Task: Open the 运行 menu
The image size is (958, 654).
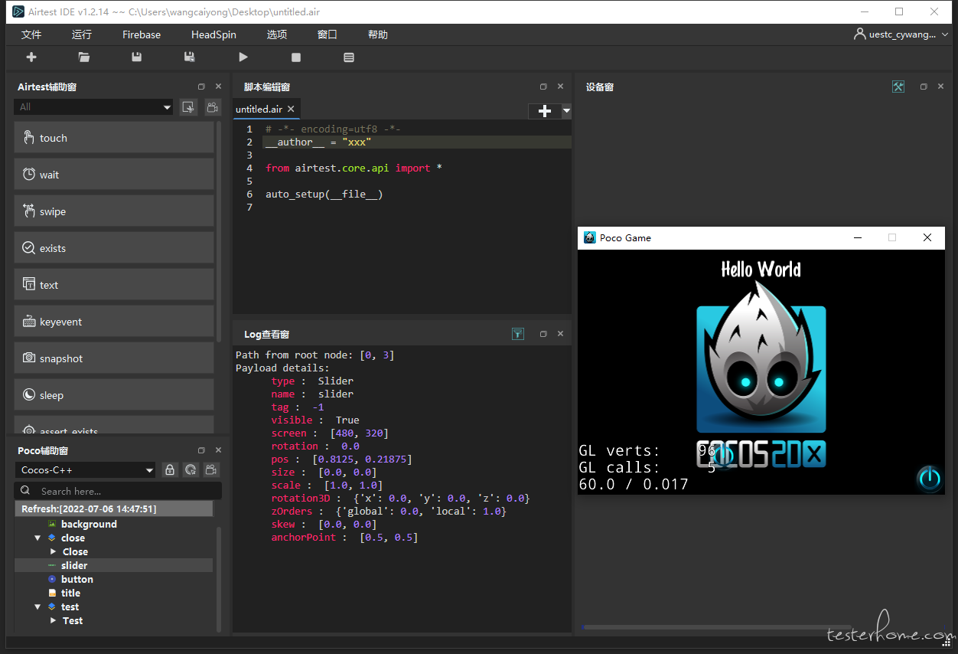Action: tap(82, 34)
